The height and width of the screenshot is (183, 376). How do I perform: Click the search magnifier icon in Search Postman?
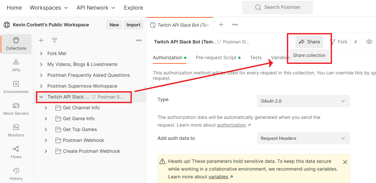coord(258,7)
